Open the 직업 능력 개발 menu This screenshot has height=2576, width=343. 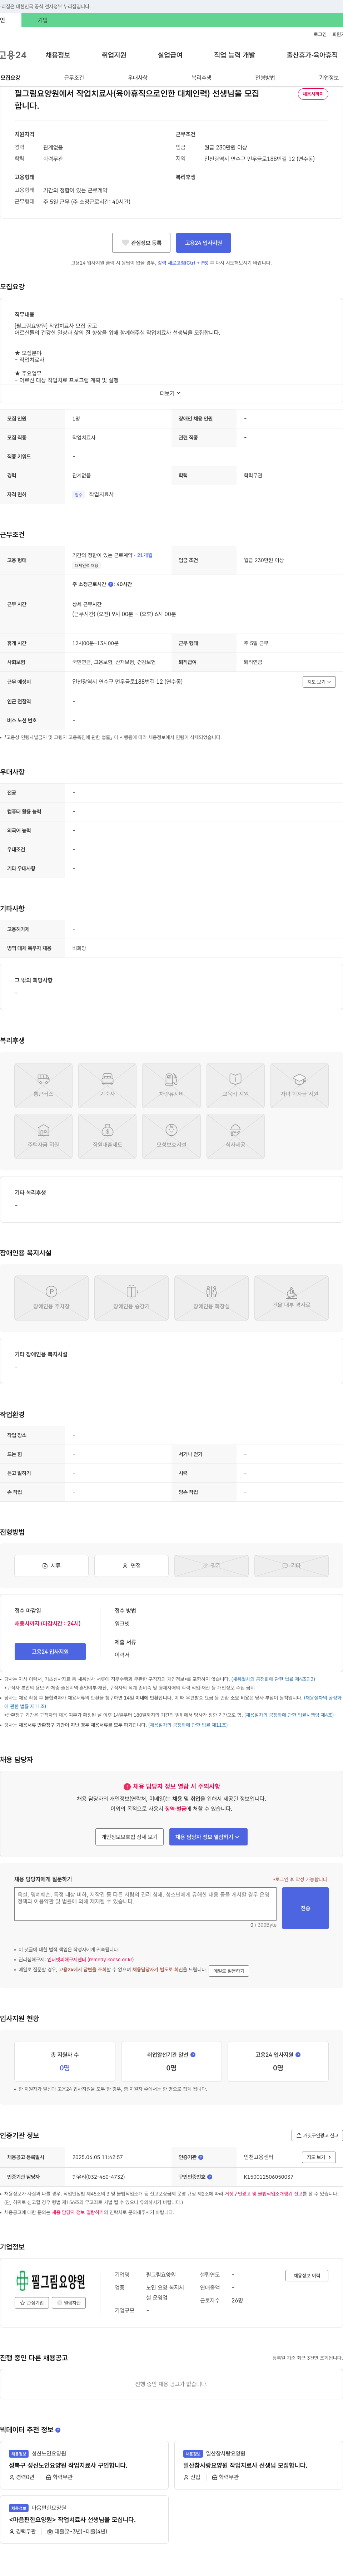pos(234,55)
